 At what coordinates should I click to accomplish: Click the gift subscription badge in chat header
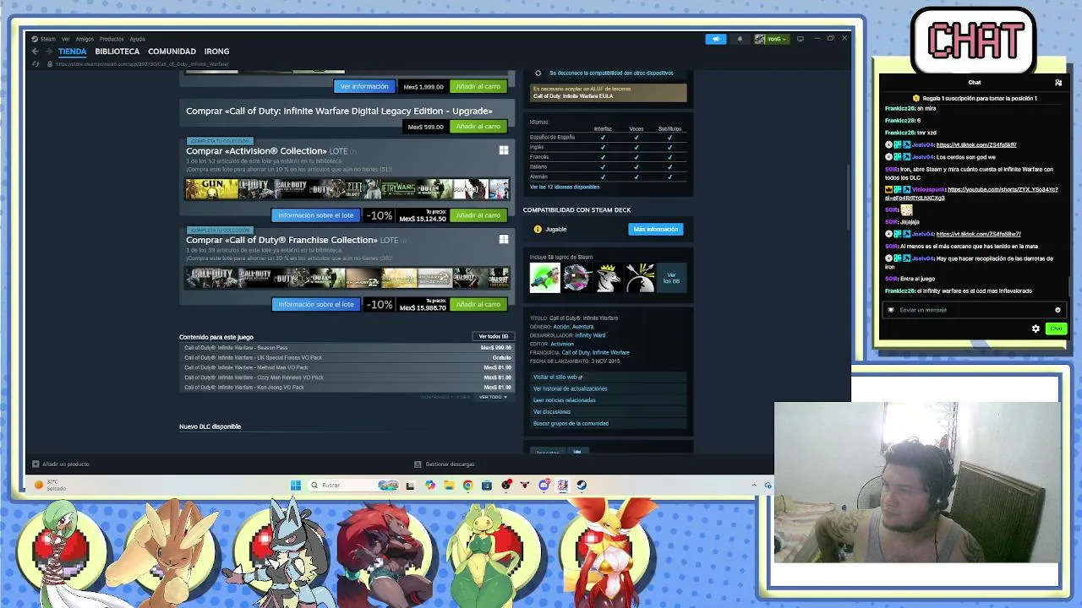(x=915, y=99)
